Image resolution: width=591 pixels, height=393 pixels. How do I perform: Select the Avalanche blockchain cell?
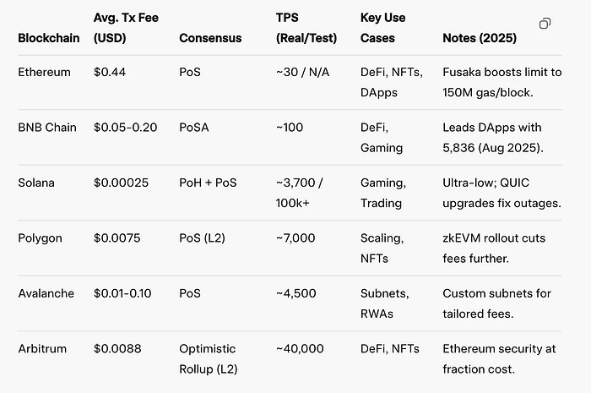(46, 293)
